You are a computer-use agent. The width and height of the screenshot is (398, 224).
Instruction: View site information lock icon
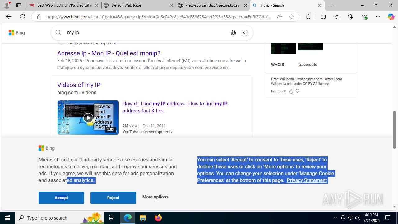tap(39, 17)
